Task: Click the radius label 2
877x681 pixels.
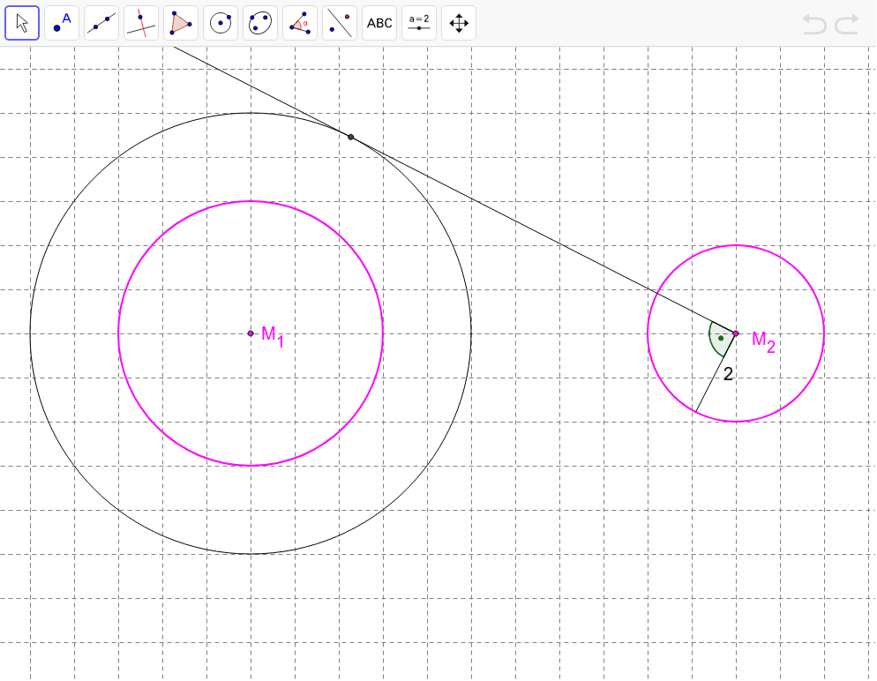Action: [728, 374]
